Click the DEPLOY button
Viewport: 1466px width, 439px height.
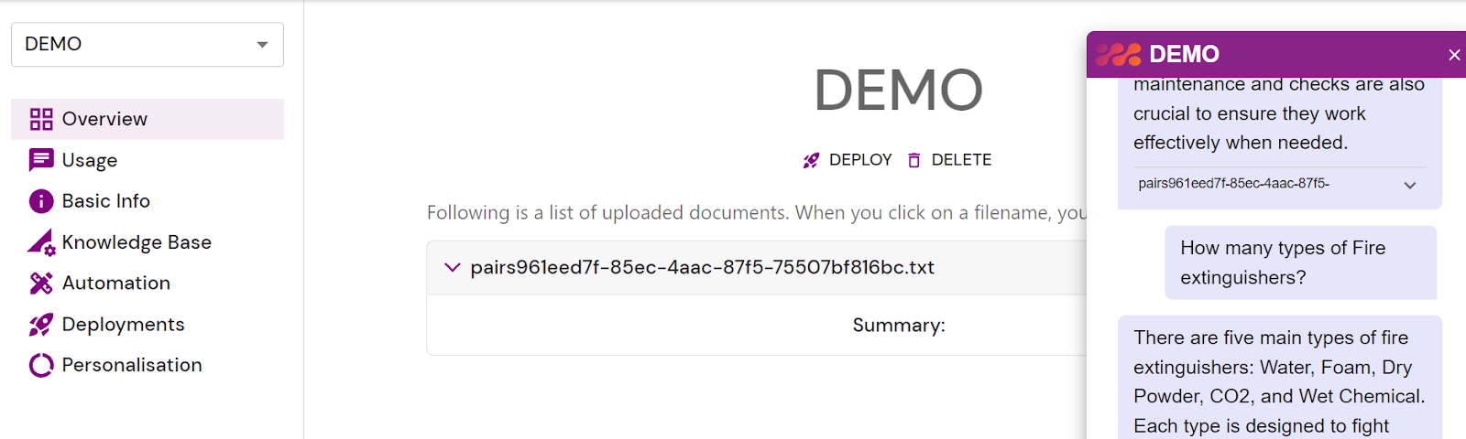(848, 160)
